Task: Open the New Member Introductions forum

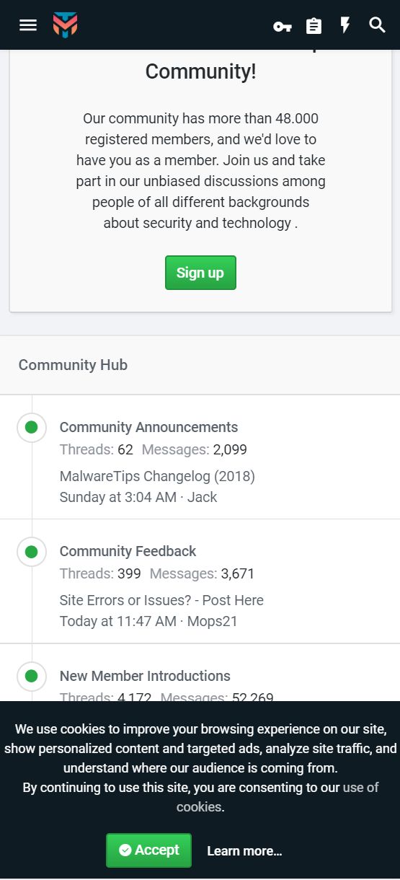Action: (145, 676)
